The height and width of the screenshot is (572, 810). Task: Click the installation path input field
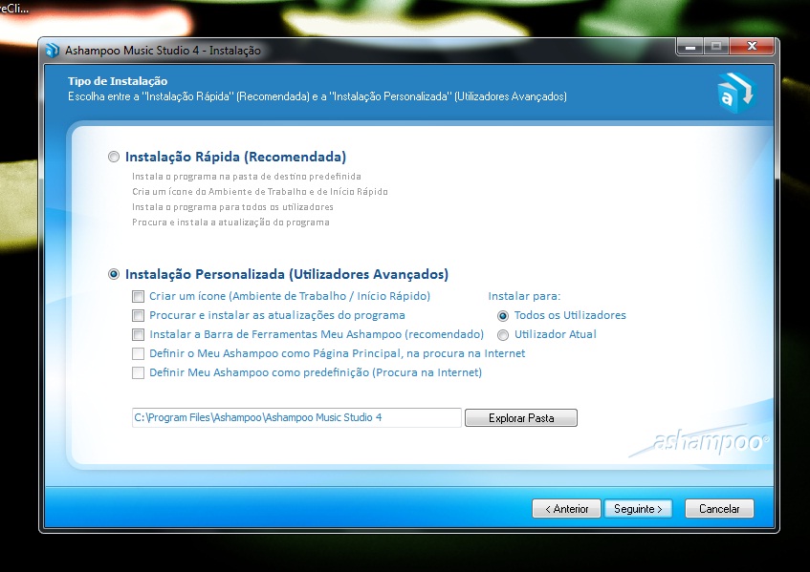(296, 418)
